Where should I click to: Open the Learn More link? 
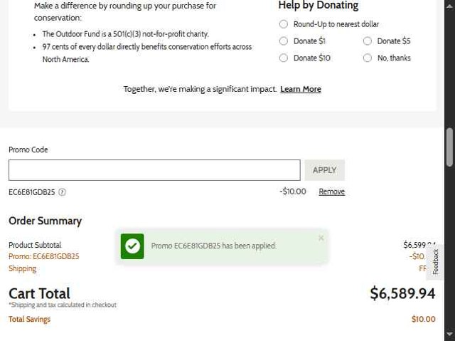click(x=301, y=89)
